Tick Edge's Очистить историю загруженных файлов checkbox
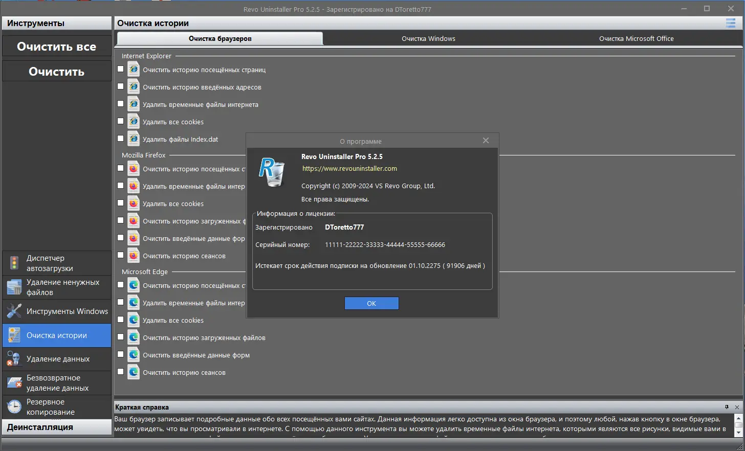 pyautogui.click(x=121, y=337)
